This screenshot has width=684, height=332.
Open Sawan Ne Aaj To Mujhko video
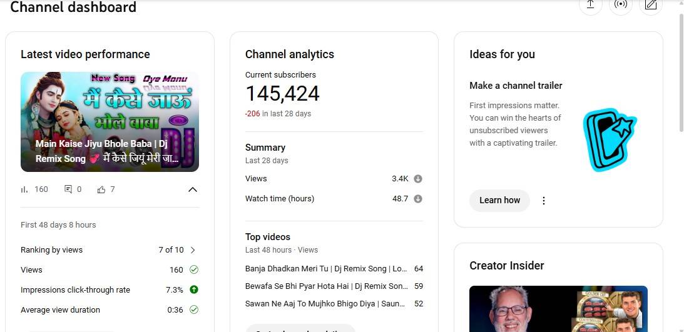(326, 304)
